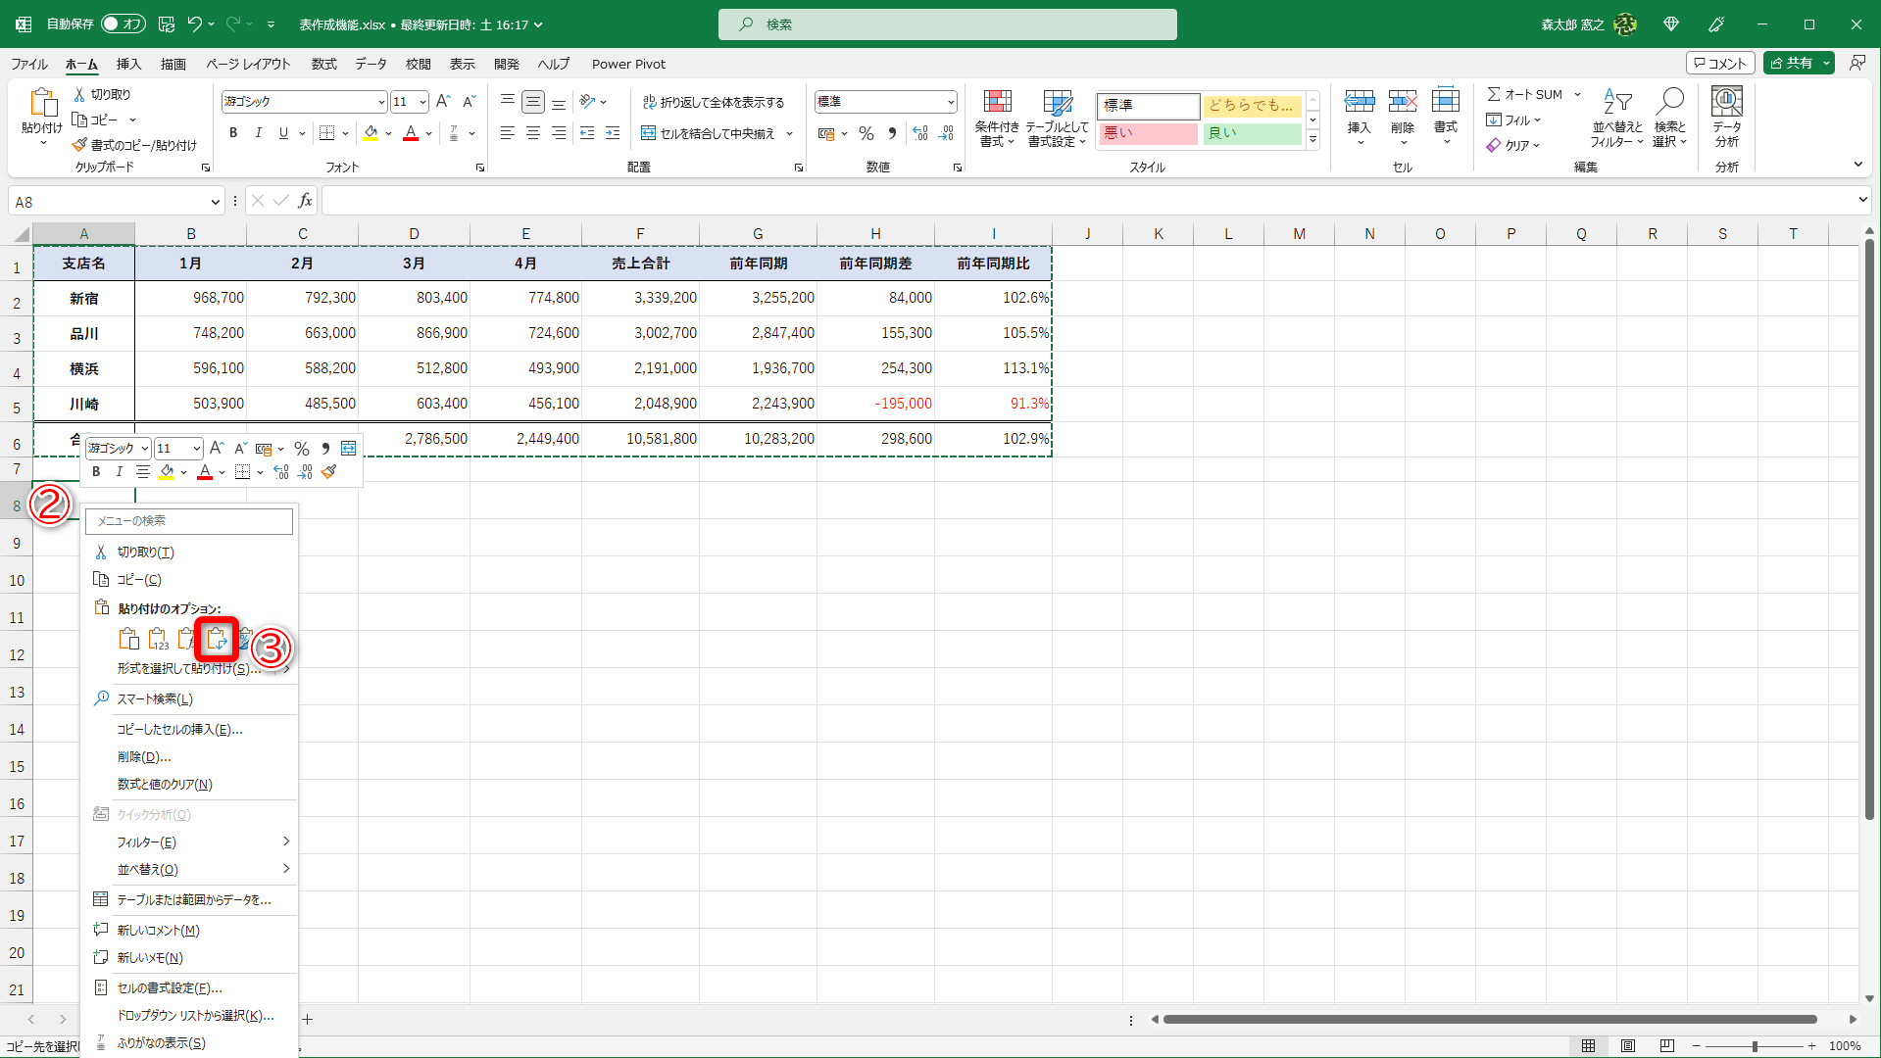Click the ribbon align left icon
Screen dimensions: 1881x1058
click(508, 133)
